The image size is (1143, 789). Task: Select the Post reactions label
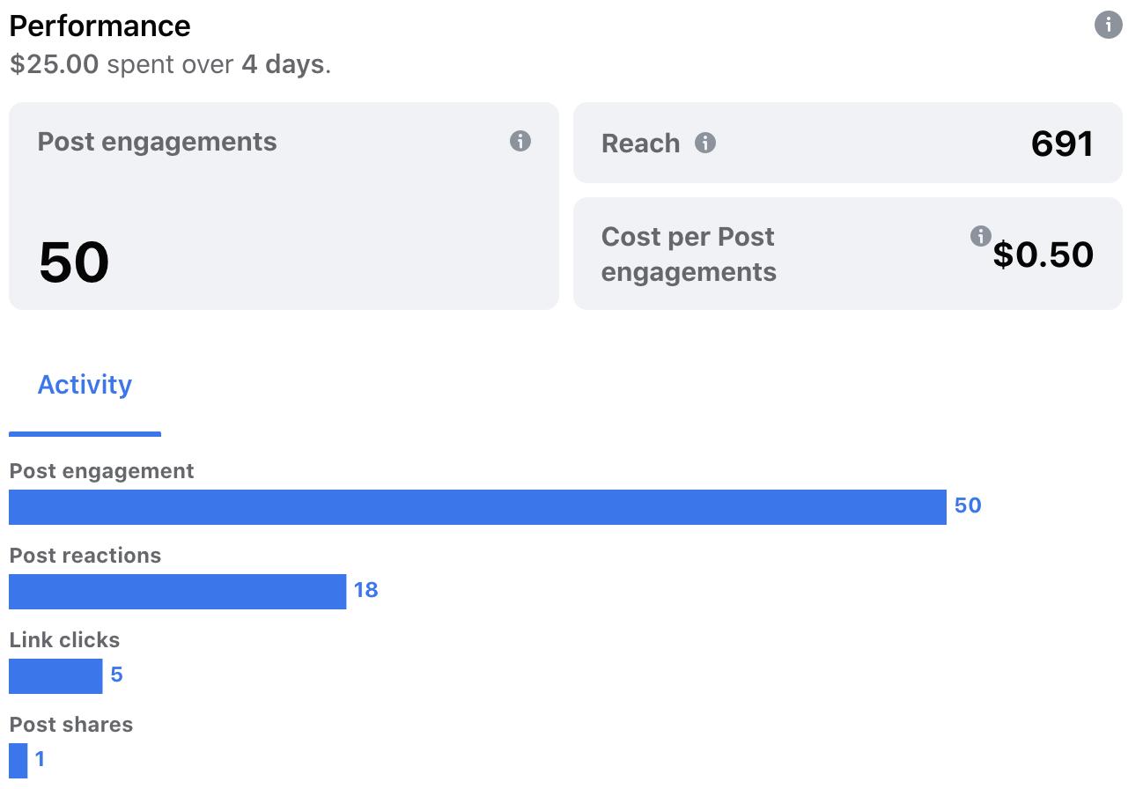[85, 556]
